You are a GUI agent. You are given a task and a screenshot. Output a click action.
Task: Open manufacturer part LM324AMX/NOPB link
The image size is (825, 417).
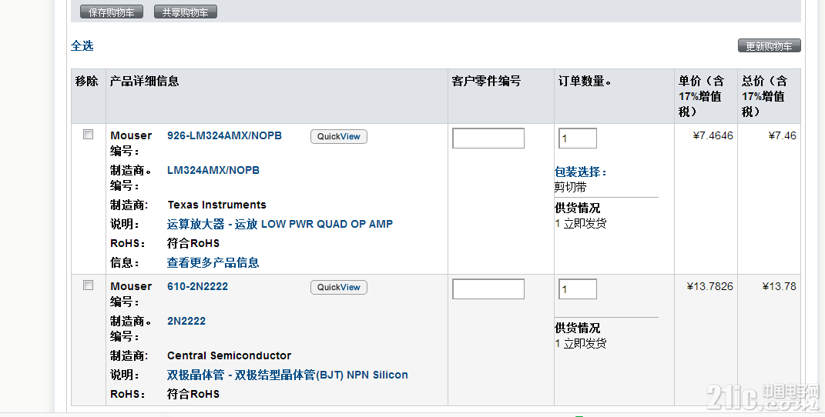point(213,170)
